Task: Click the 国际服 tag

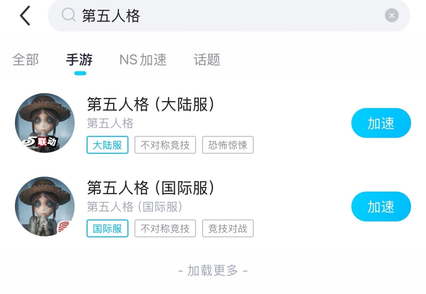Action: pyautogui.click(x=107, y=228)
